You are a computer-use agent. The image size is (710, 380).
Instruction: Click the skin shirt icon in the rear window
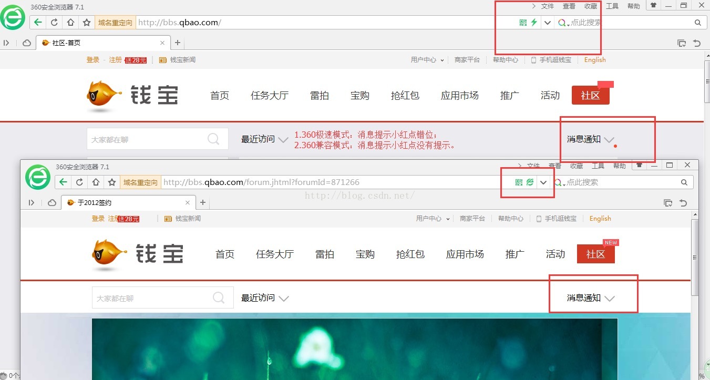pyautogui.click(x=653, y=6)
